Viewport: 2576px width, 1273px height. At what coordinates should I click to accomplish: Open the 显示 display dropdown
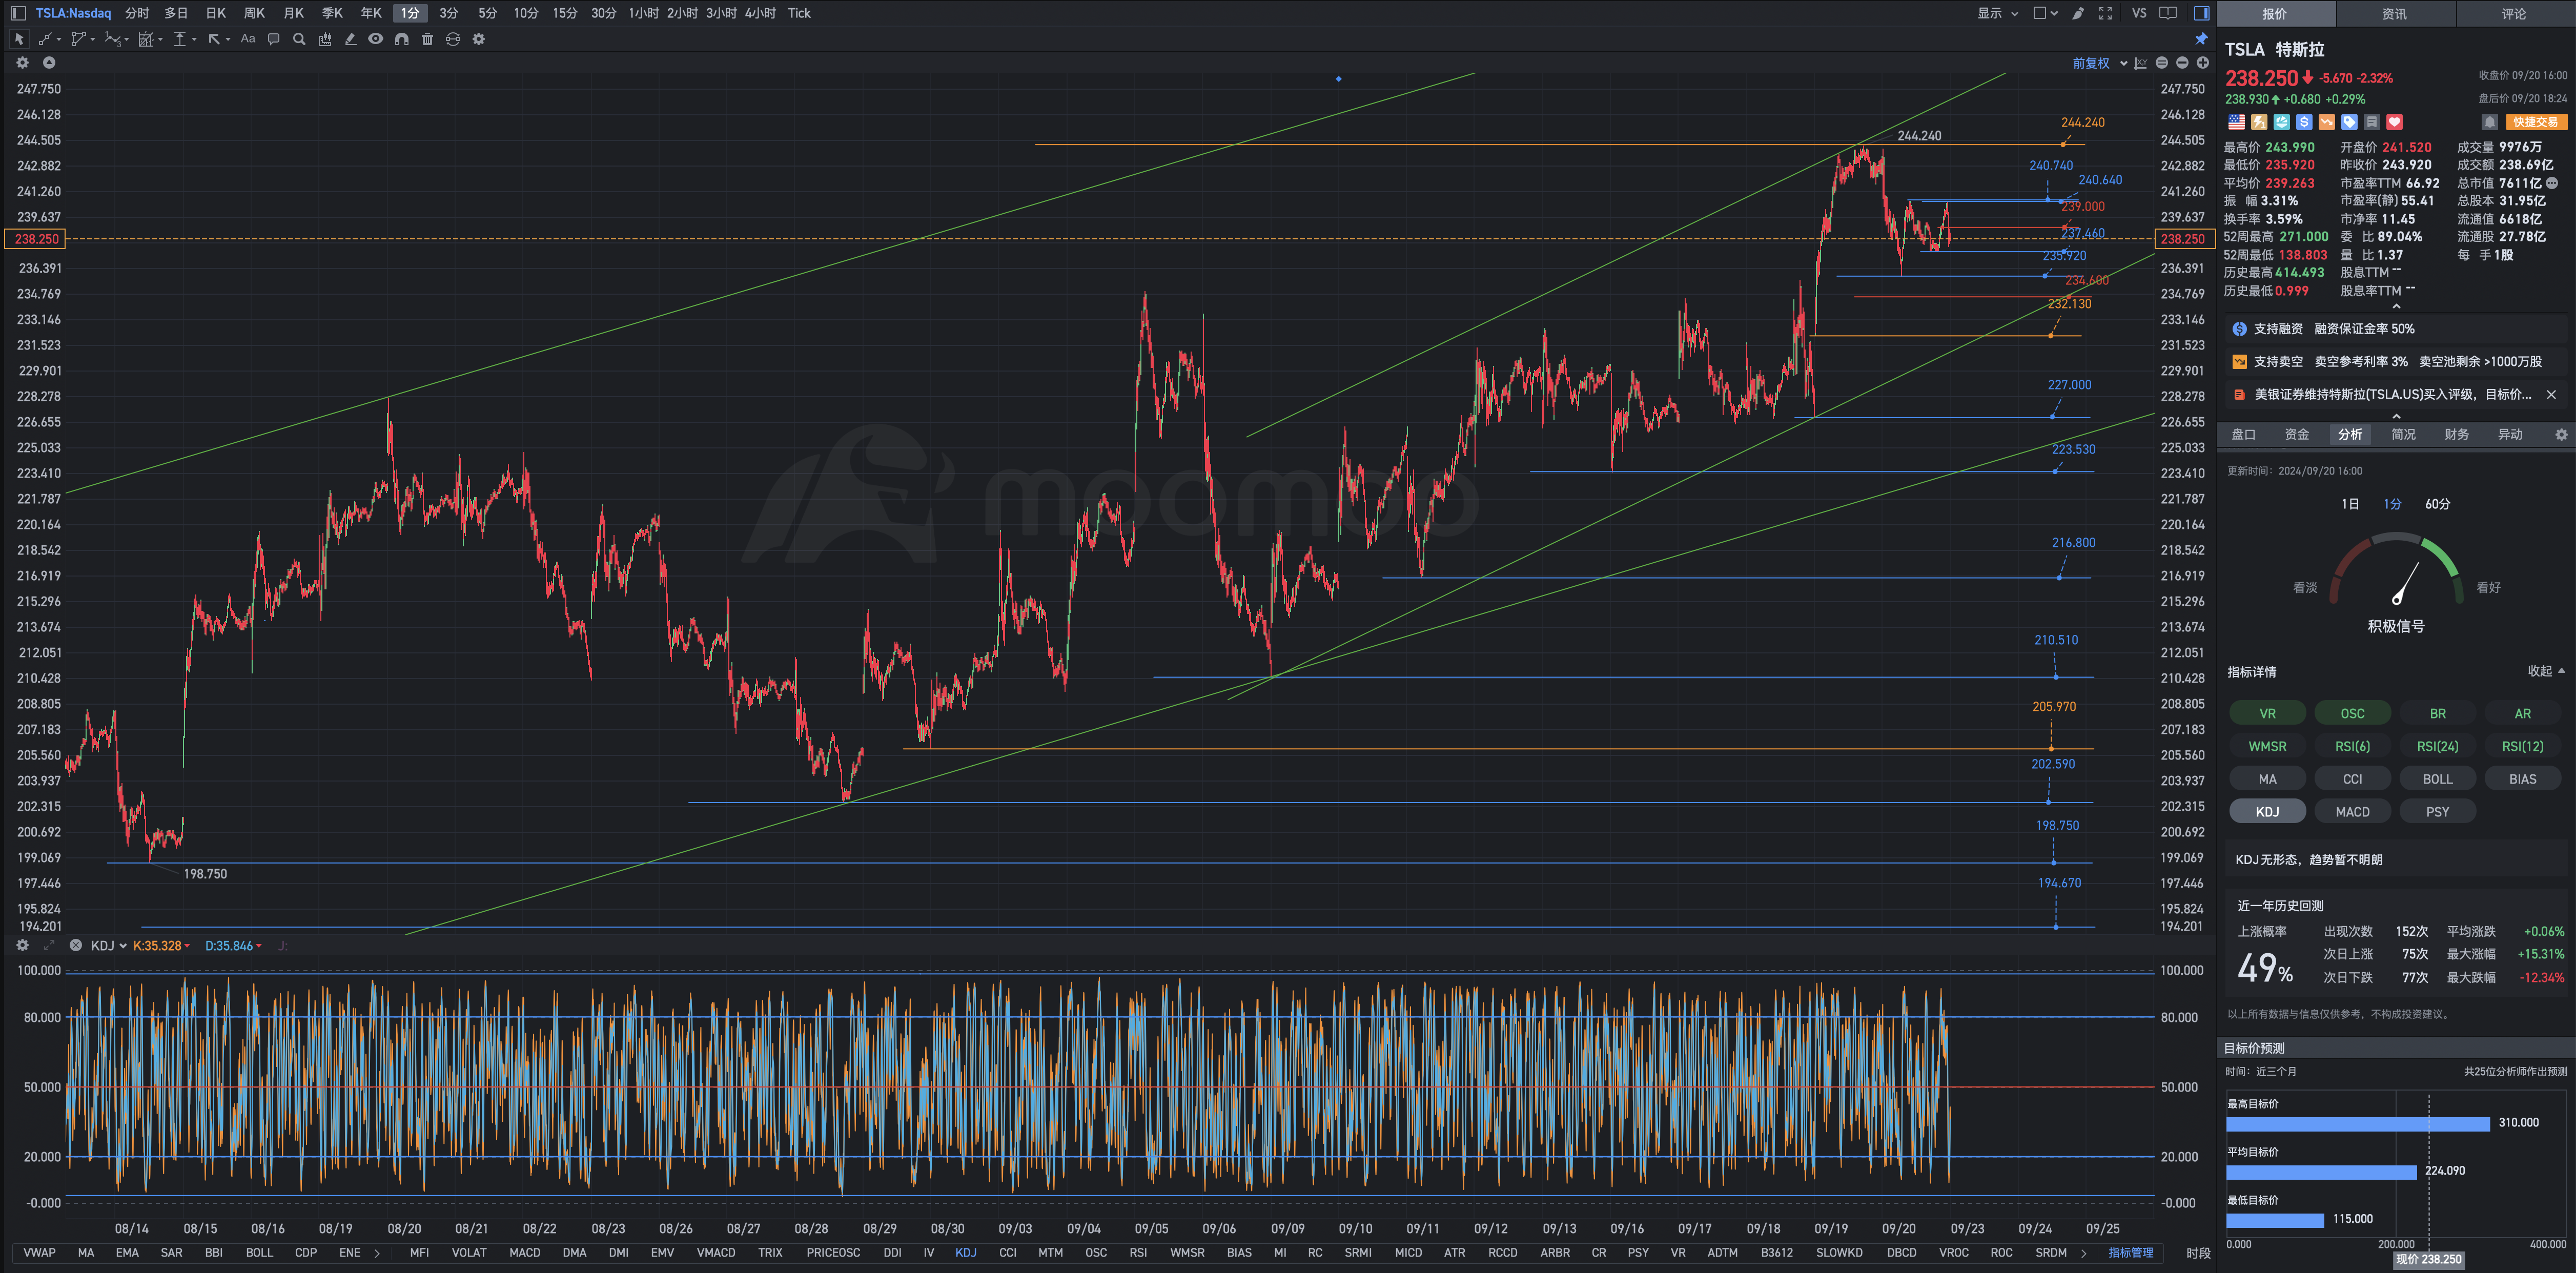(1997, 13)
